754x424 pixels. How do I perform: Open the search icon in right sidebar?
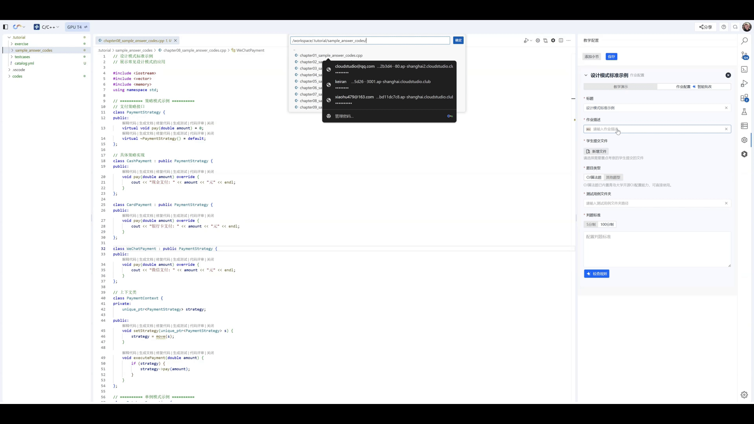tap(744, 41)
